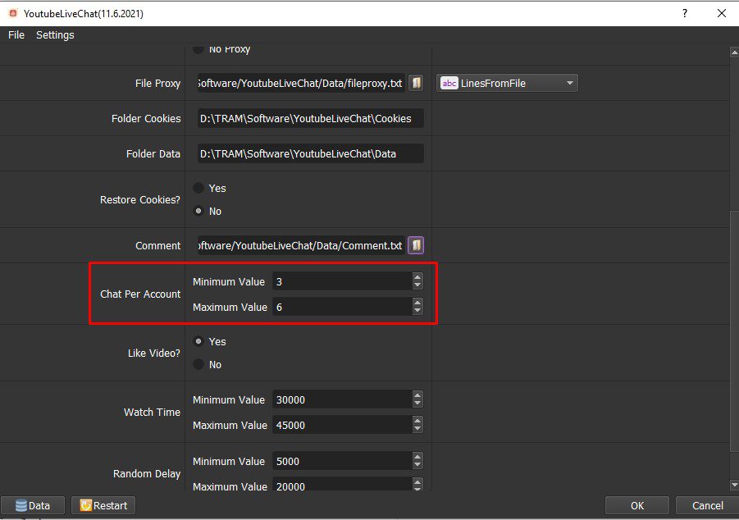Decrease Random Delay minimum value
Viewport: 739px width, 520px height.
click(417, 465)
